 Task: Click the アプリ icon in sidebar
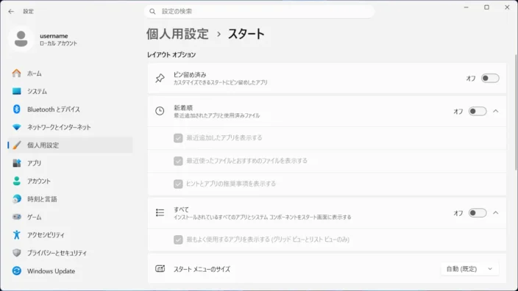[x=16, y=163]
